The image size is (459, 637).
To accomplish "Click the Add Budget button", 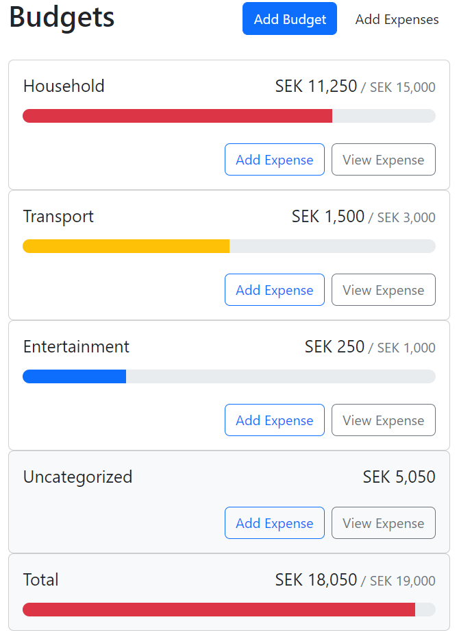I will click(x=289, y=19).
